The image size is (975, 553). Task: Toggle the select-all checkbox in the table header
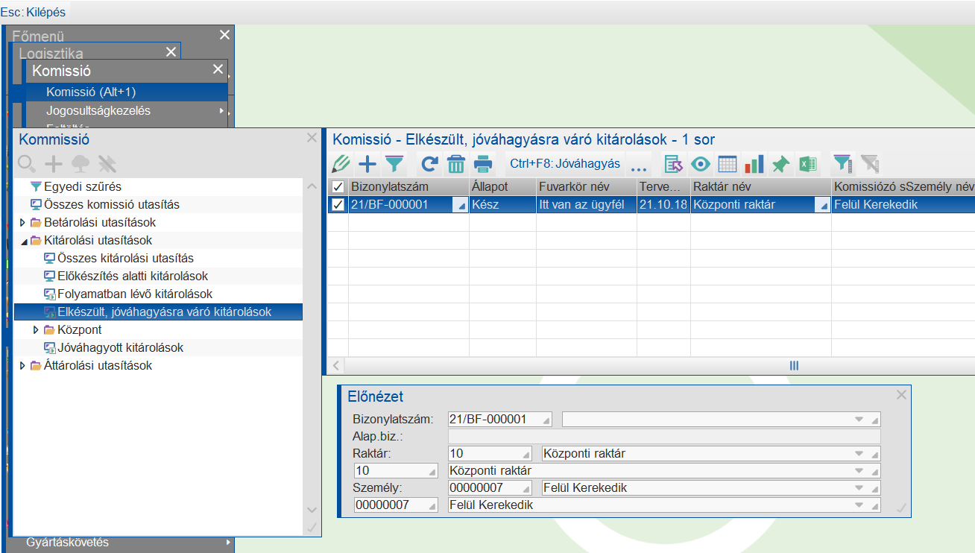pyautogui.click(x=338, y=186)
